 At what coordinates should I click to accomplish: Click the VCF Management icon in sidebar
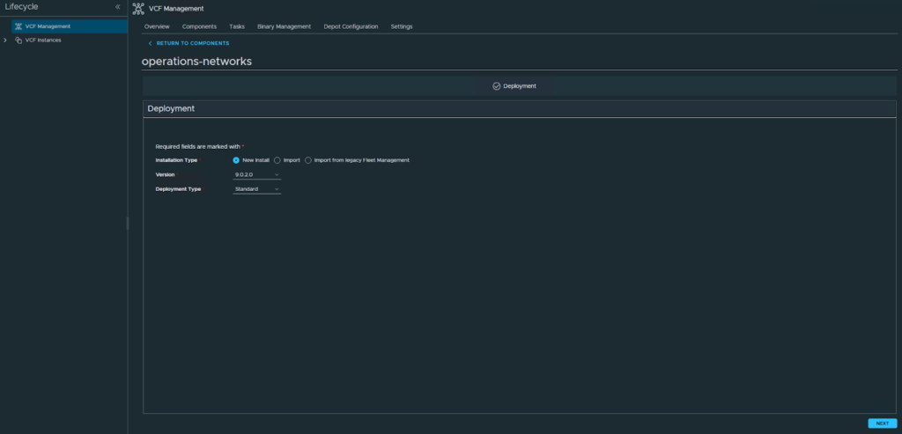[x=18, y=26]
